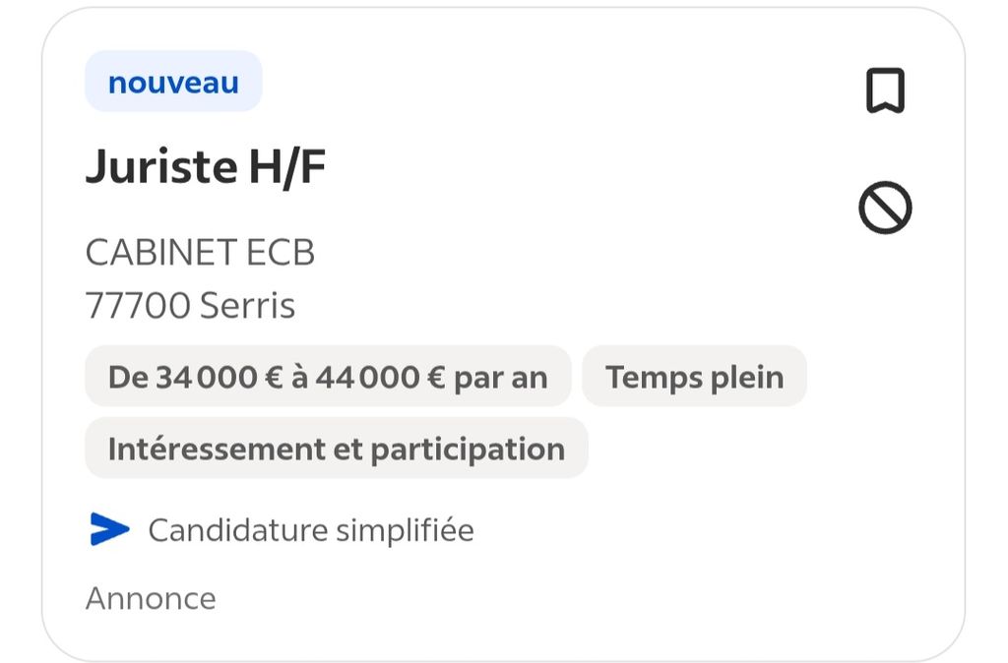The width and height of the screenshot is (1008, 663).
Task: Click the Intéressement et participation tag
Action: tap(336, 449)
